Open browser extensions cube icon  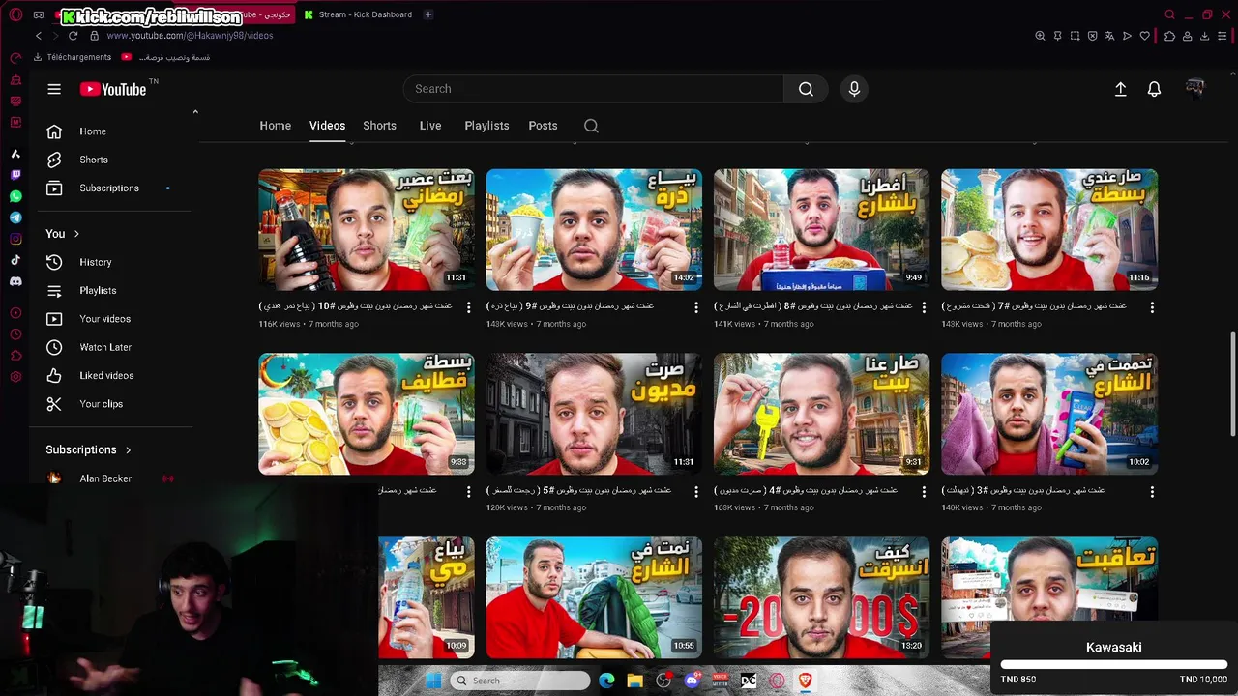pyautogui.click(x=1169, y=36)
